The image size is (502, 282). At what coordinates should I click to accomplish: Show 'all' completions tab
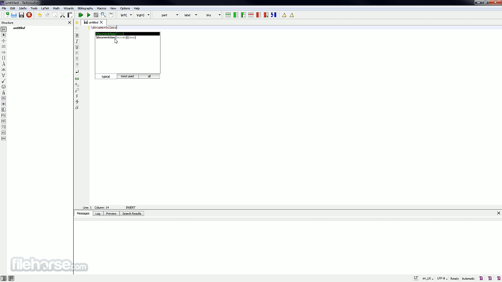click(x=149, y=76)
